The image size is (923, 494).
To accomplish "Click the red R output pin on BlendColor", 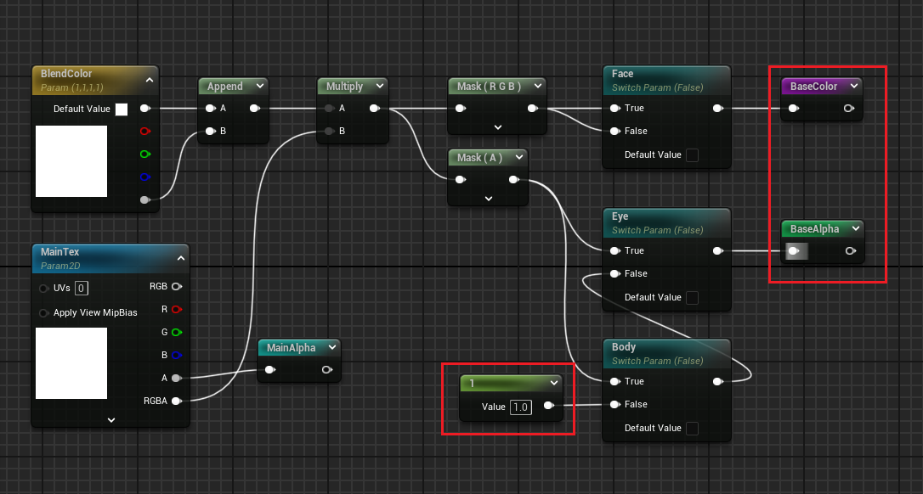I will (x=144, y=132).
